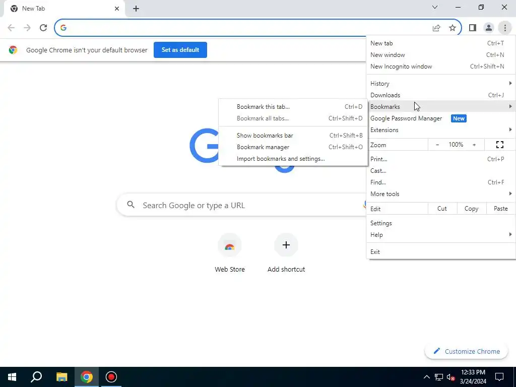516x387 pixels.
Task: Select New tab menu item
Action: (441, 43)
